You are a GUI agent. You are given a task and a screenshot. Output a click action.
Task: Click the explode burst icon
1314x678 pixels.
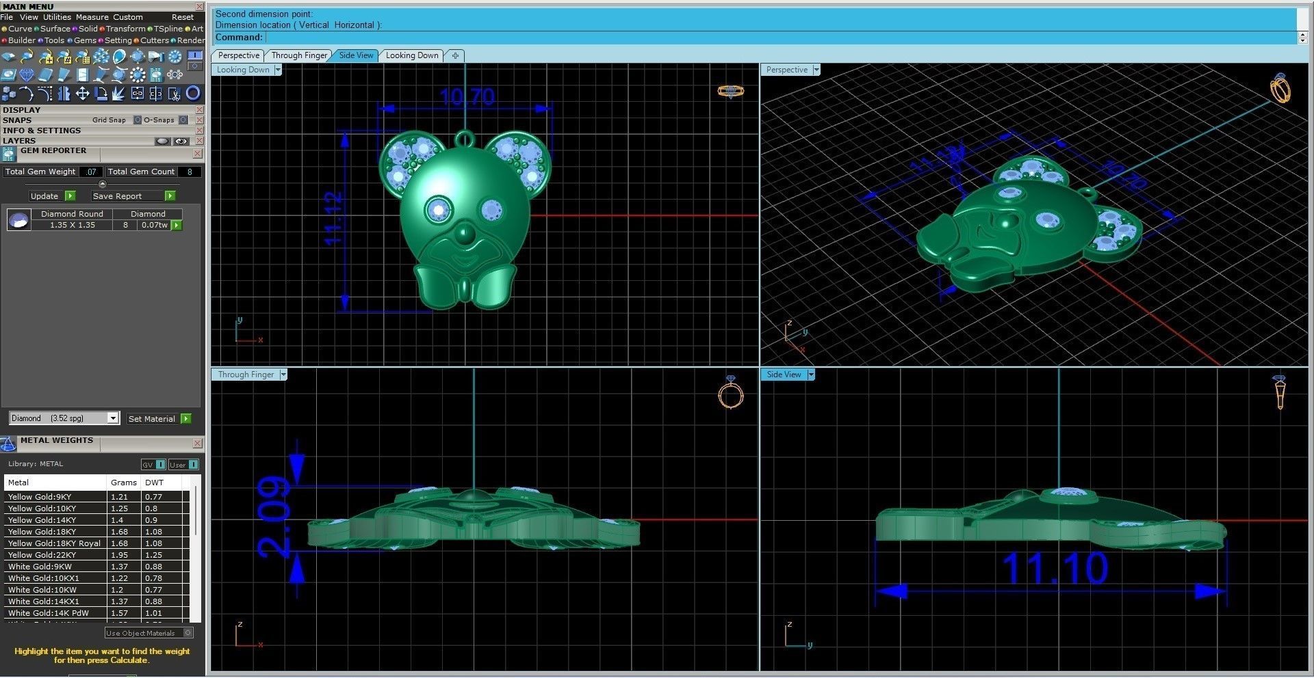pos(118,94)
